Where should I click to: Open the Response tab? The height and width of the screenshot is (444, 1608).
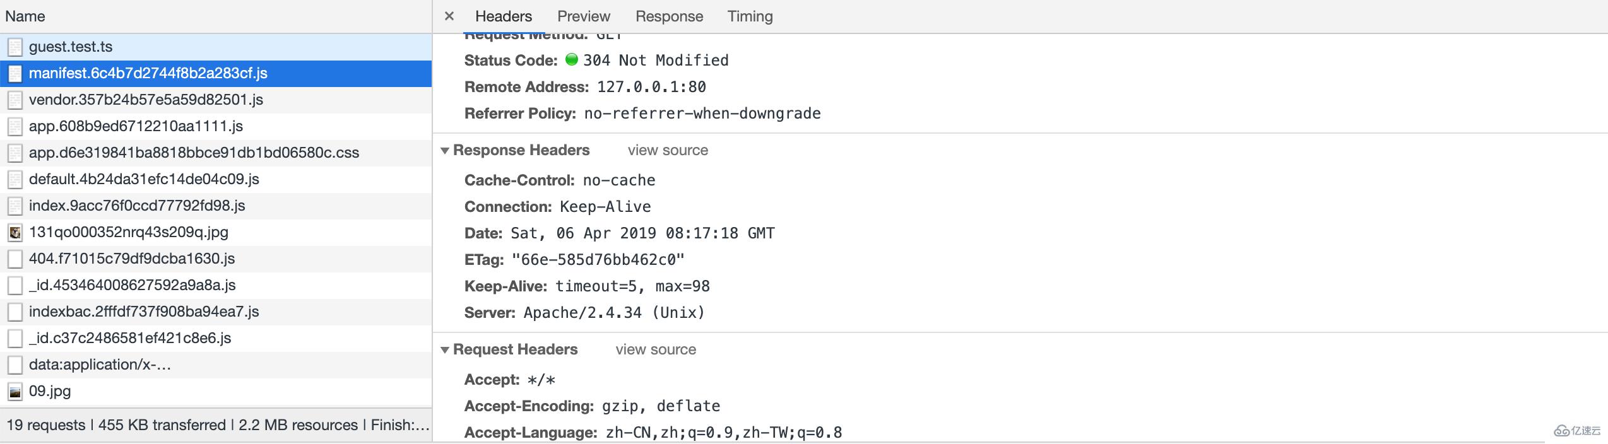pyautogui.click(x=669, y=16)
